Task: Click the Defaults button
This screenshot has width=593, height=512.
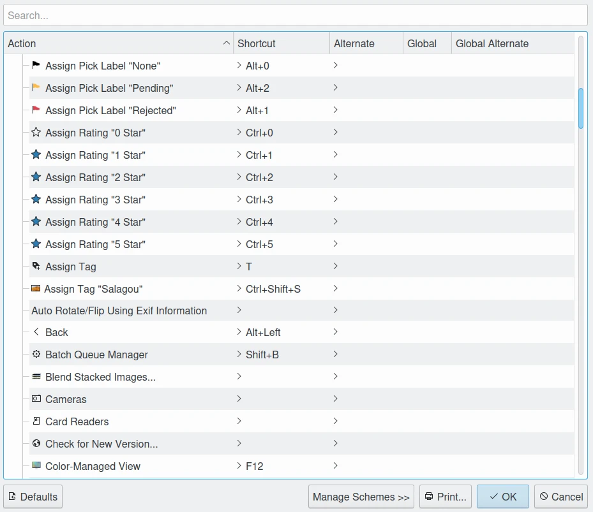Action: pyautogui.click(x=33, y=497)
